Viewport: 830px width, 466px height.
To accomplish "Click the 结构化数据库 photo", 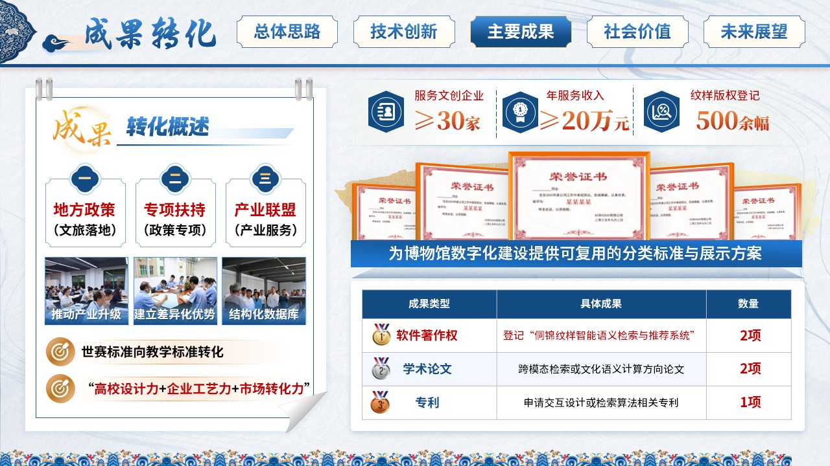I will (x=264, y=291).
